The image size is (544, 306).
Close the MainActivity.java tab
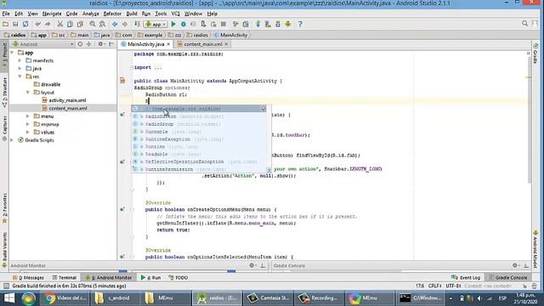coord(168,44)
